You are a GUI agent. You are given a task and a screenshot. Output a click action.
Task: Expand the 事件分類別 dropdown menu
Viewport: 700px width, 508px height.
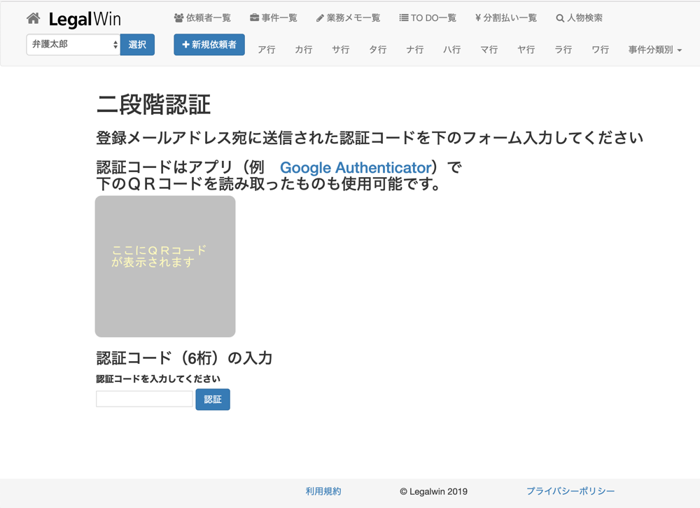(654, 50)
